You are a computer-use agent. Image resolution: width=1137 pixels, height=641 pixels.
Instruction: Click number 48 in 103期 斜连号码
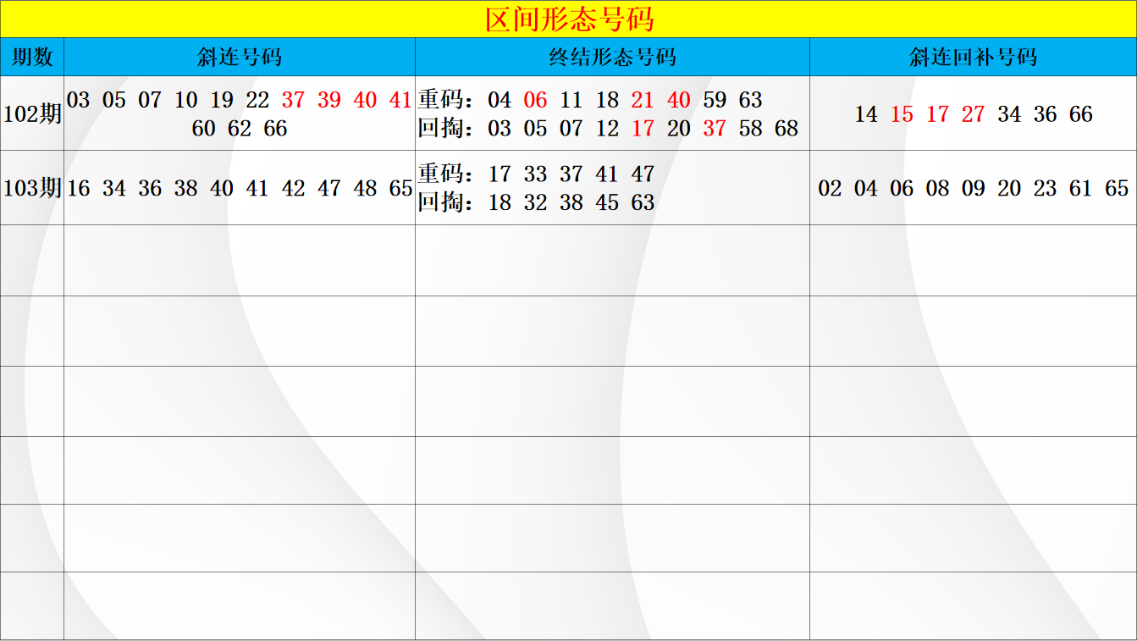tap(365, 188)
